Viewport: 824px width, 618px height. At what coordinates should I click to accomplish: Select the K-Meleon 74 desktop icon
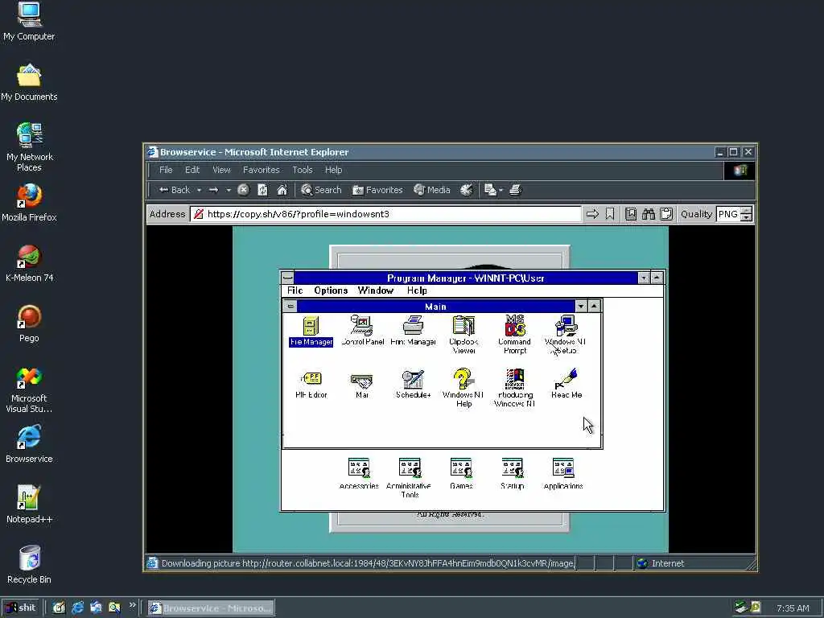30,263
